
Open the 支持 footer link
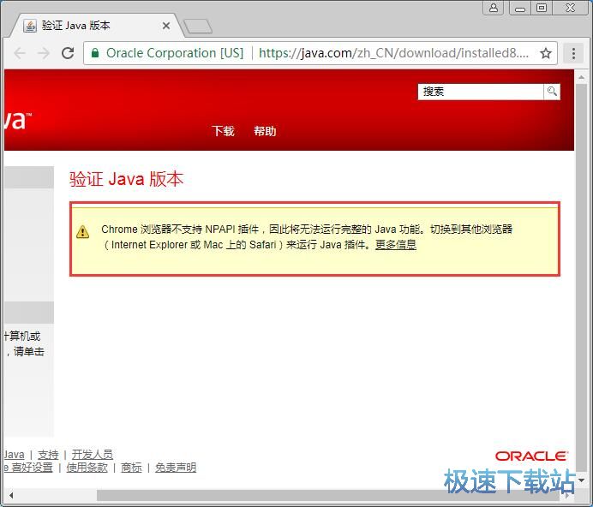click(x=48, y=454)
